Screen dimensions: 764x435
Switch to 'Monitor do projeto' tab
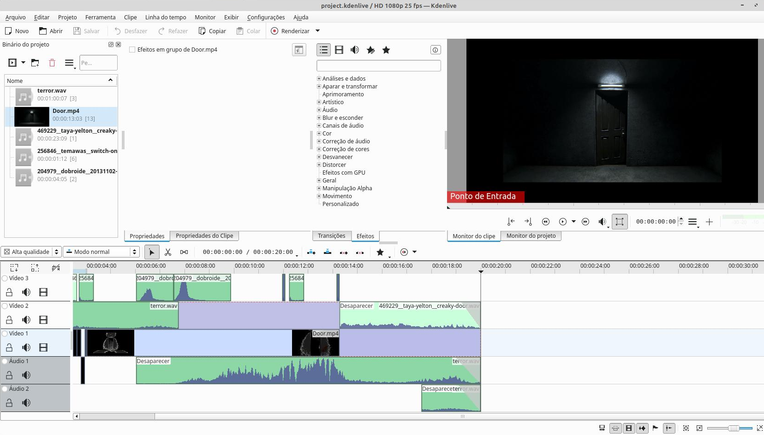[531, 235]
